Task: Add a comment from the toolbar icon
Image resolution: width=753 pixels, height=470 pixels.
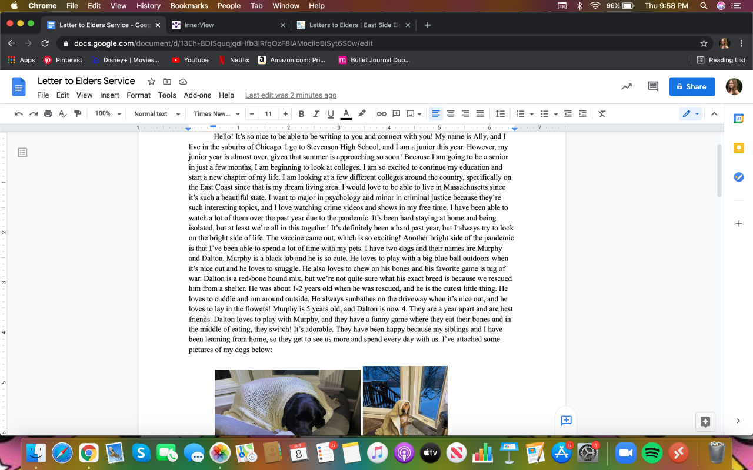Action: click(x=397, y=114)
